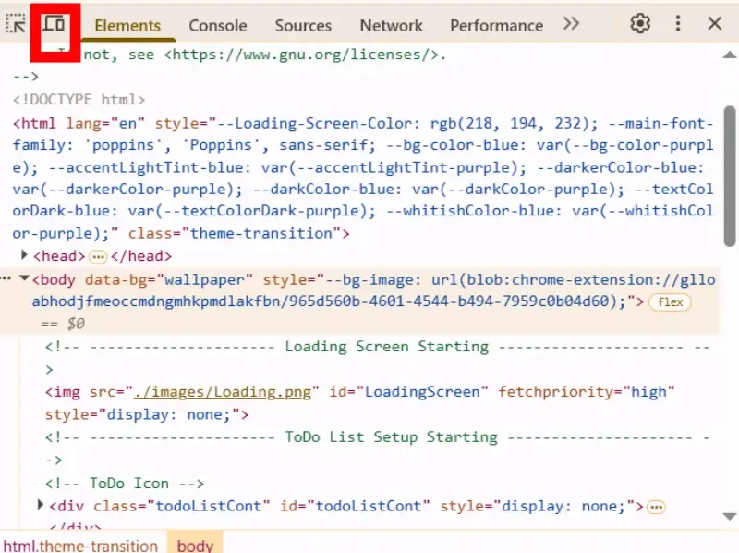Click the ellipsis on the todoListCont div
Viewport: 739px width, 553px height.
coord(656,506)
